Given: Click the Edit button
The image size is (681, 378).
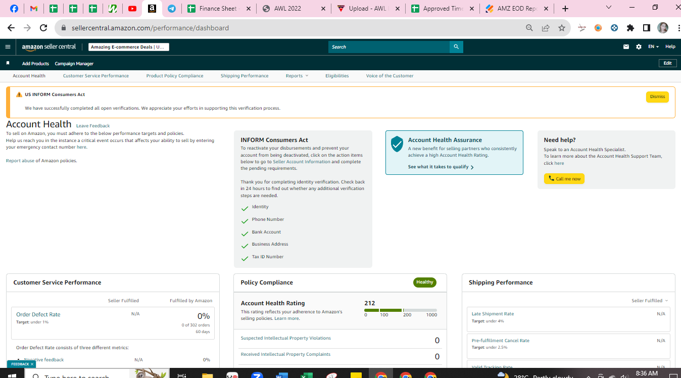Looking at the screenshot, I should click(x=667, y=63).
